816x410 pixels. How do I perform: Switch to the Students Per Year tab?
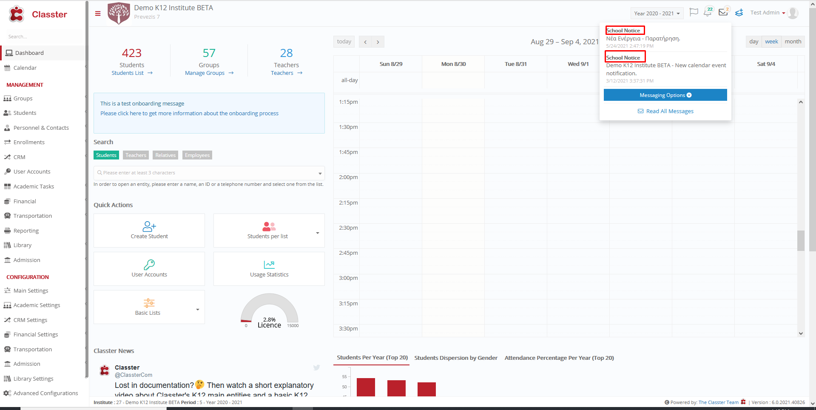tap(372, 358)
